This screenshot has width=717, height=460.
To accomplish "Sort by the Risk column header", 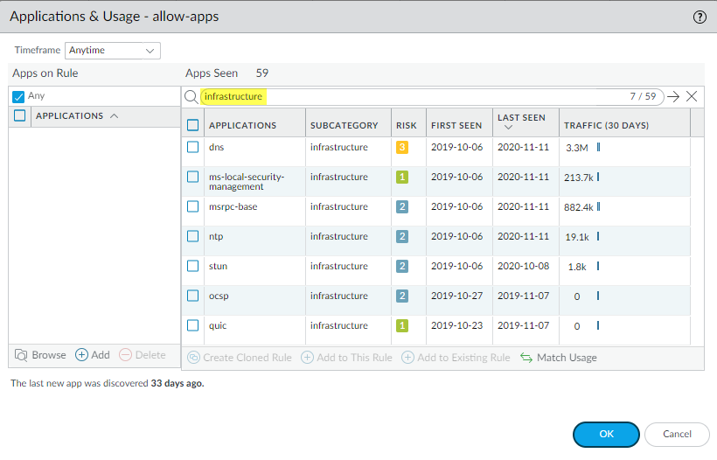I will click(x=405, y=125).
